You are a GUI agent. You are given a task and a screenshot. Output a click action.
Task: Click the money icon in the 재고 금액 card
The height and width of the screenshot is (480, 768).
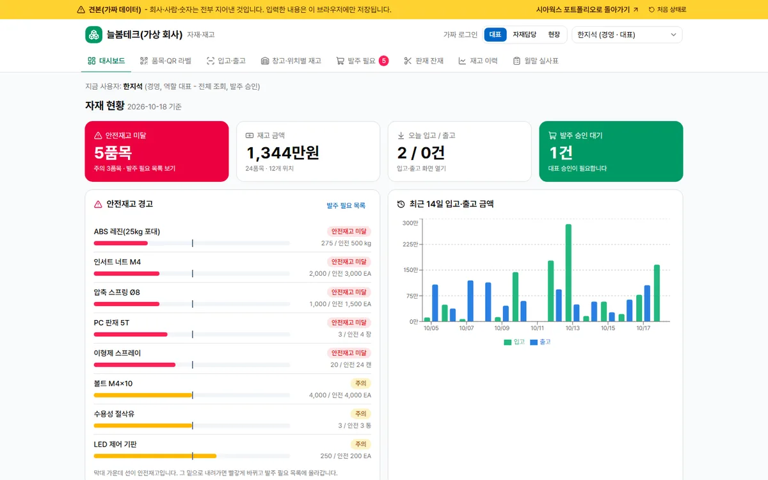coord(250,136)
